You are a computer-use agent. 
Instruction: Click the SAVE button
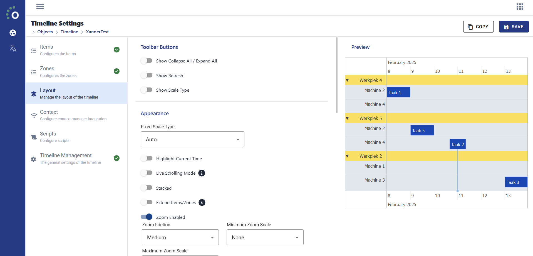tap(514, 27)
